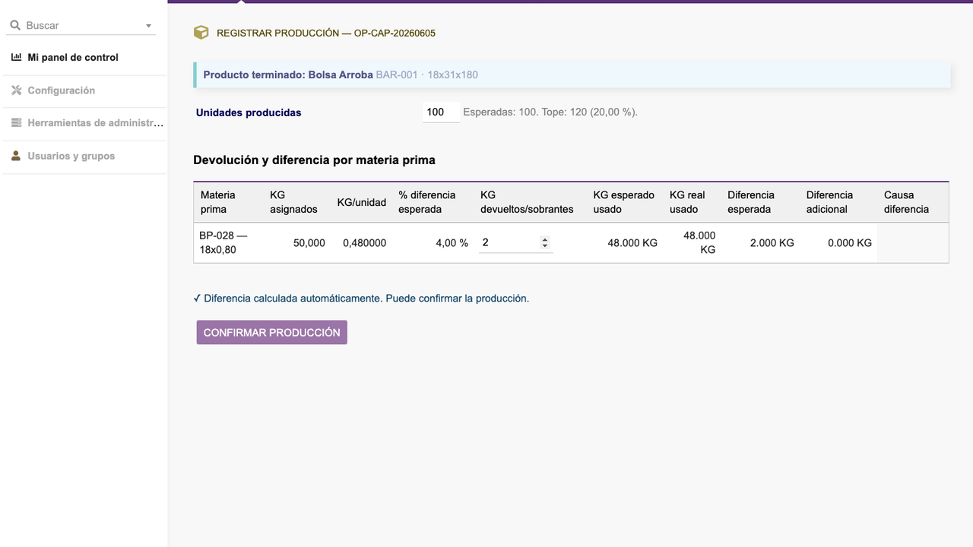
Task: Focus the Buscar search field
Action: tap(82, 25)
